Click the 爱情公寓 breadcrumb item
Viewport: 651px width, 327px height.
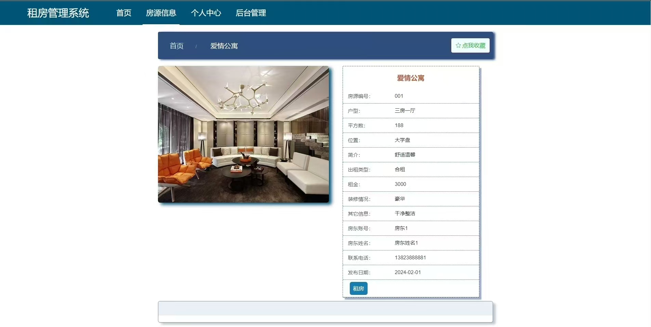224,46
